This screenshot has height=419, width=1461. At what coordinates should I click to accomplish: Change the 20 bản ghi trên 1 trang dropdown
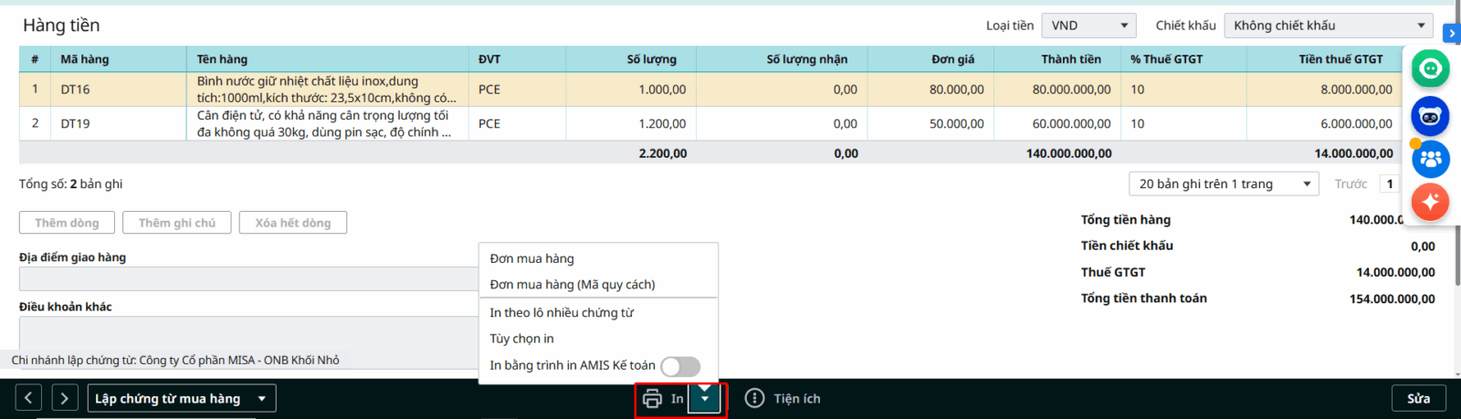(x=1224, y=184)
